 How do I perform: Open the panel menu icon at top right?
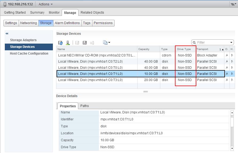[x=233, y=4]
